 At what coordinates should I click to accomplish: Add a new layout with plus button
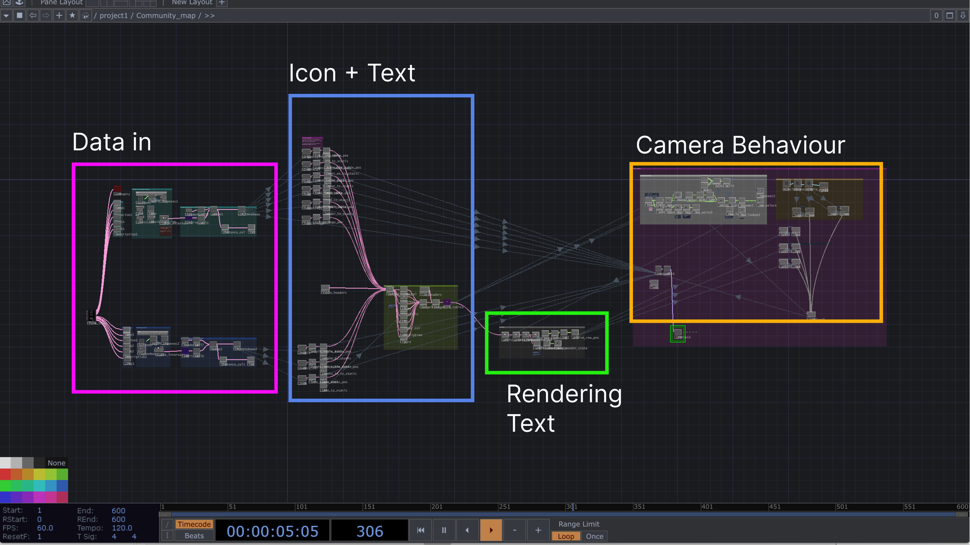222,3
